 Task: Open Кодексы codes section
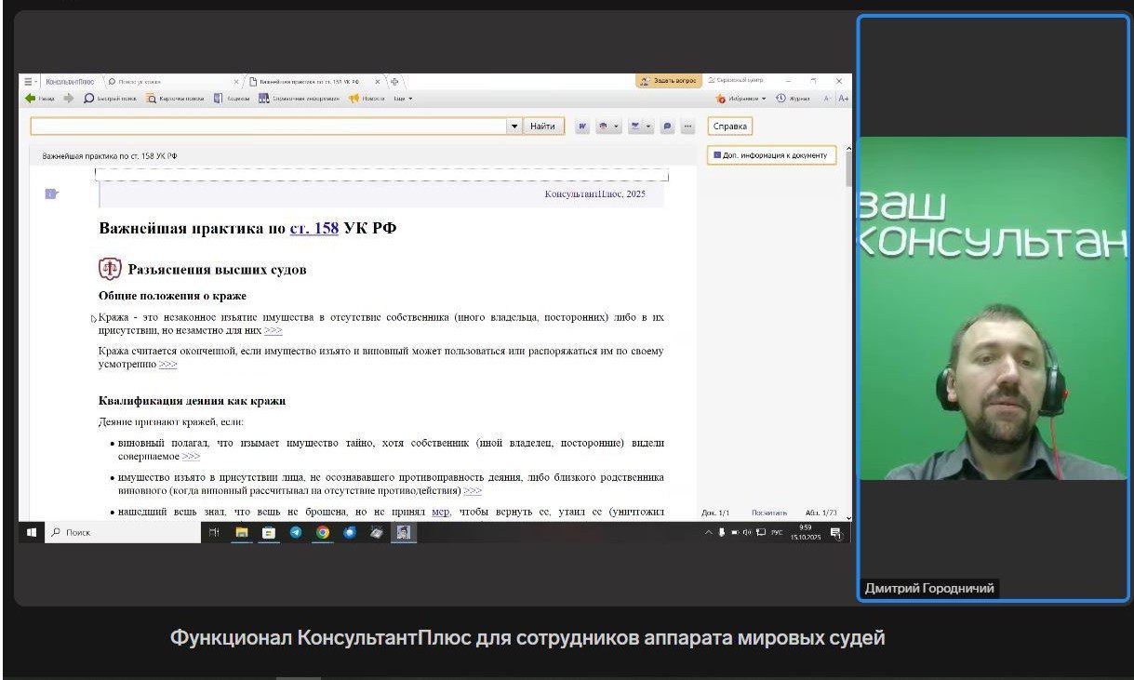pos(233,99)
